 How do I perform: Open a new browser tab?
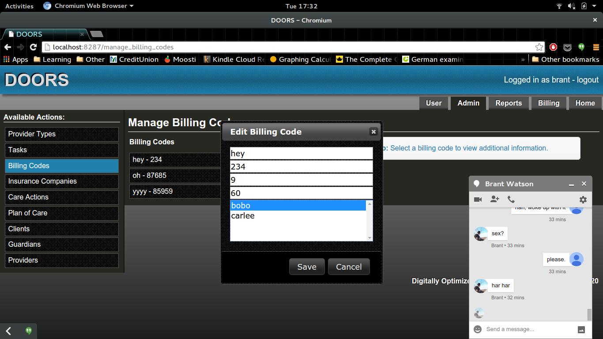tap(96, 34)
